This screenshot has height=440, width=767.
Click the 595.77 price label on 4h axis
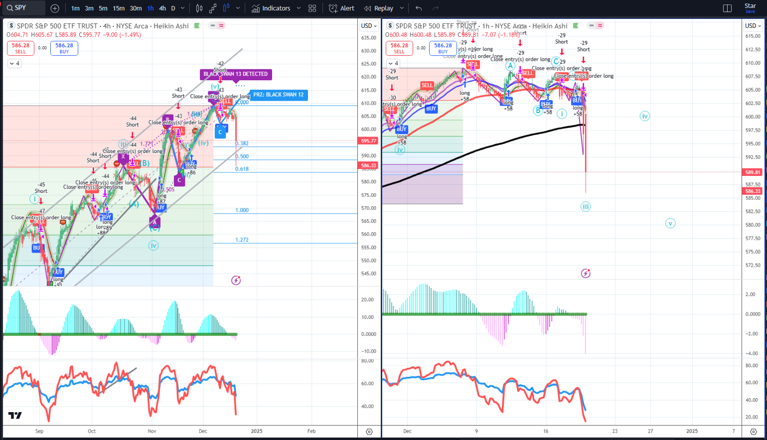[369, 141]
